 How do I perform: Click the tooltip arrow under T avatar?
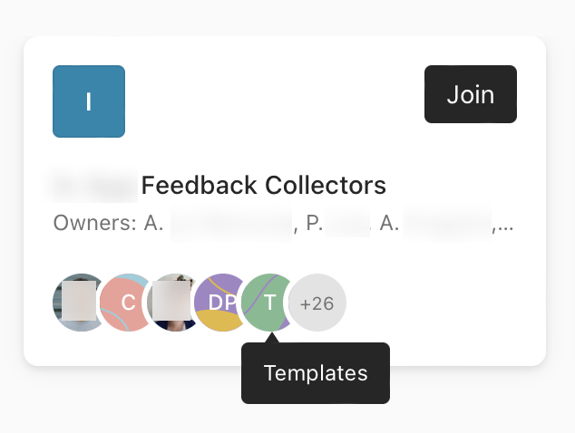pos(272,337)
